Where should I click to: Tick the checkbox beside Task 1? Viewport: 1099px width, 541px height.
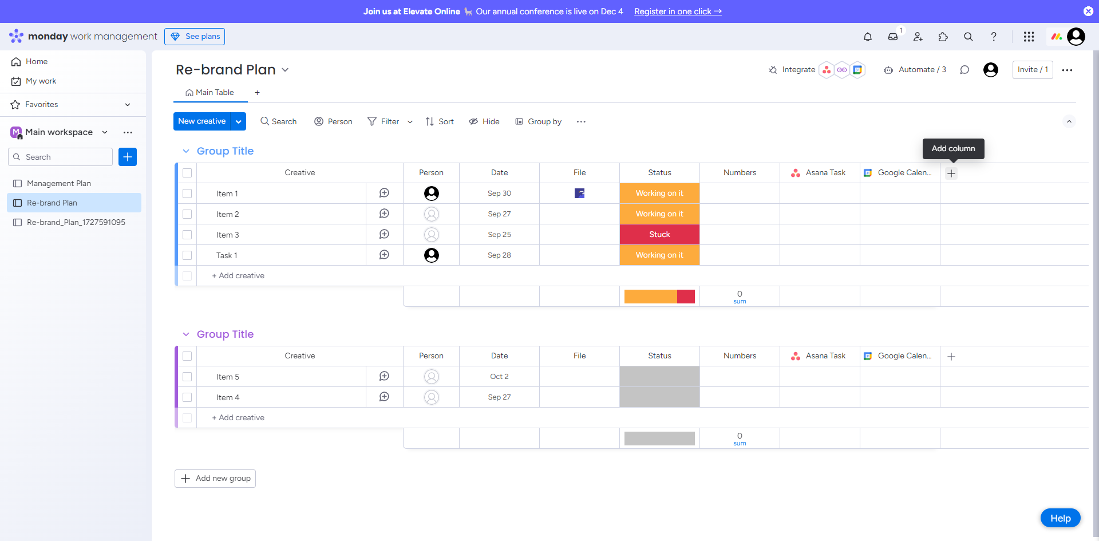click(187, 255)
